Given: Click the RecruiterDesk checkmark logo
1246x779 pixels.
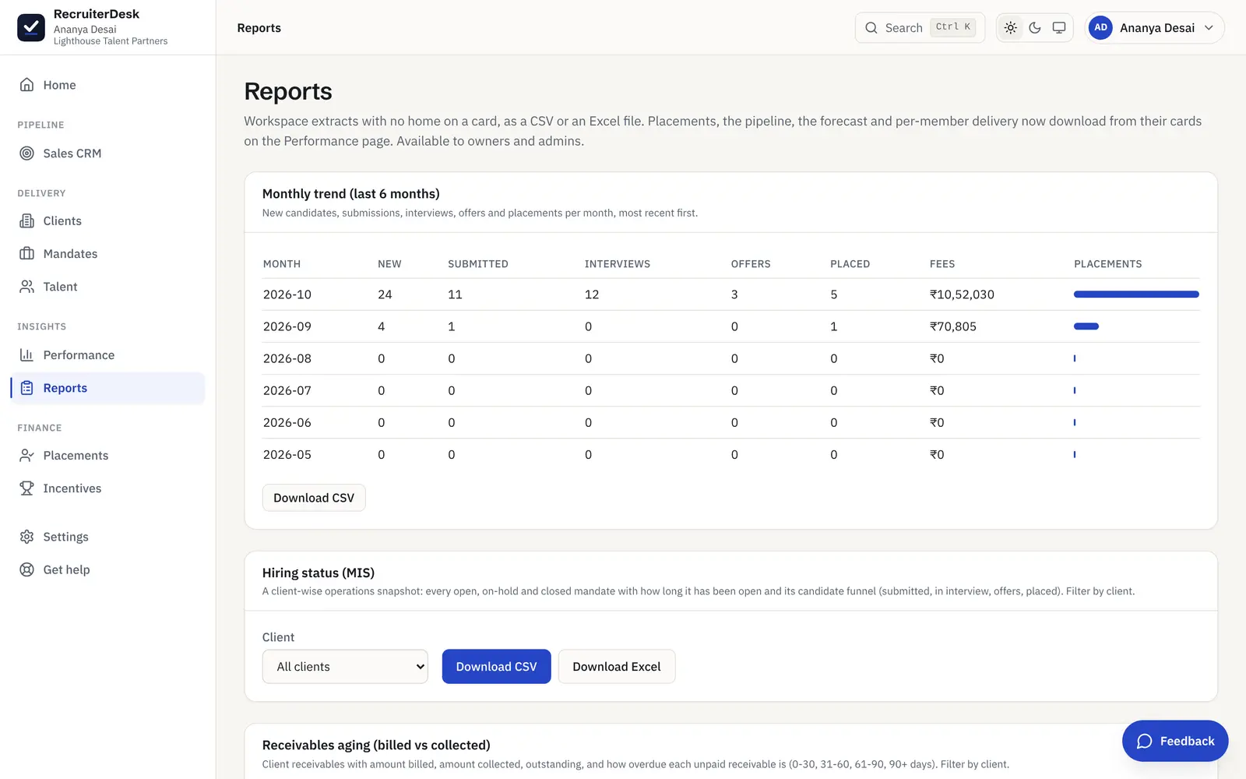Looking at the screenshot, I should click(x=31, y=27).
